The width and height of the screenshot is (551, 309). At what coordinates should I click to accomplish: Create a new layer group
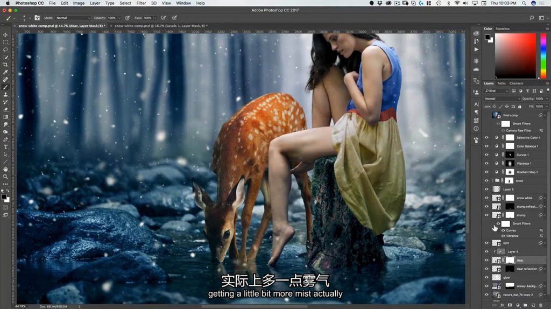pyautogui.click(x=525, y=305)
